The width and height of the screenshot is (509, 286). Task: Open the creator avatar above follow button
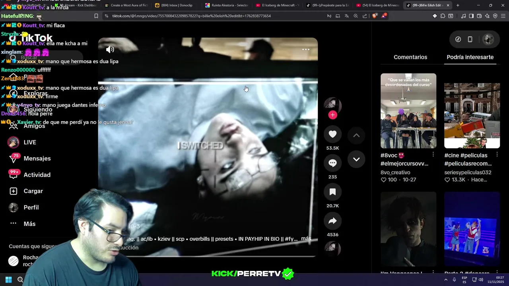click(332, 104)
